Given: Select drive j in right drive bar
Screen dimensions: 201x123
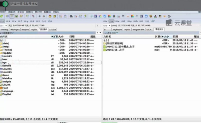Looking at the screenshot, I should (147, 21).
